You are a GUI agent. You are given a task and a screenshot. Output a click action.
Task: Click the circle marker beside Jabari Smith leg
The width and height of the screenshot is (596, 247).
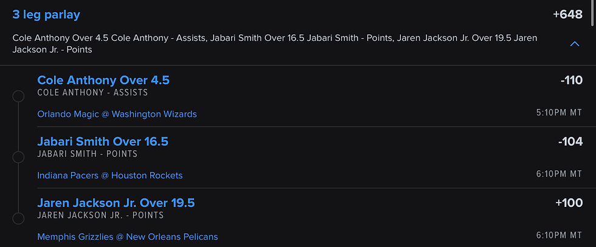18,158
